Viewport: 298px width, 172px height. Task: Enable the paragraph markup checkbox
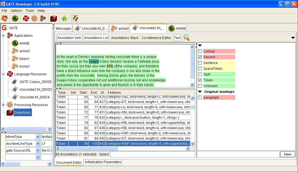[200, 97]
